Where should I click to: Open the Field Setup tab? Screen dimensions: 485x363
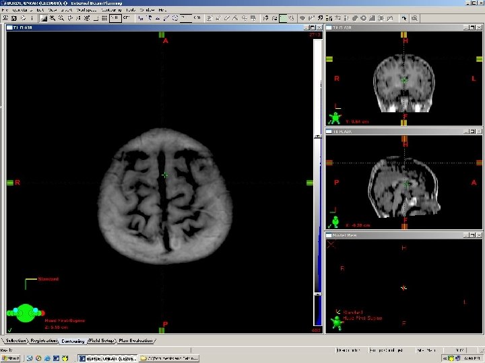point(102,341)
